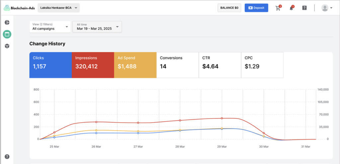Image resolution: width=340 pixels, height=164 pixels.
Task: Click the Blockchain-Ads logo
Action: click(19, 8)
